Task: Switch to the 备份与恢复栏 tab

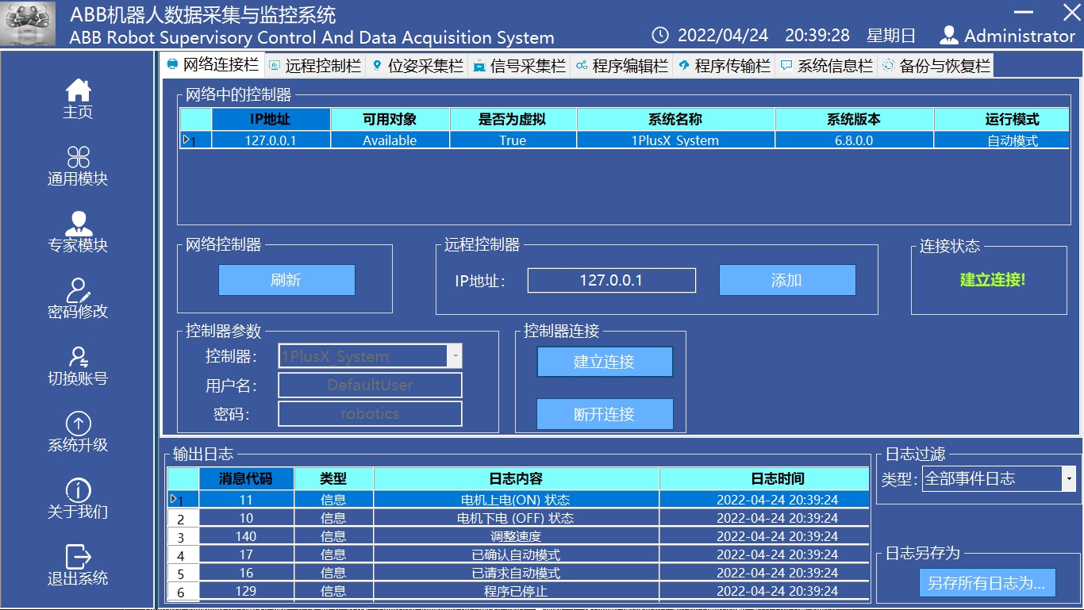Action: [x=936, y=66]
